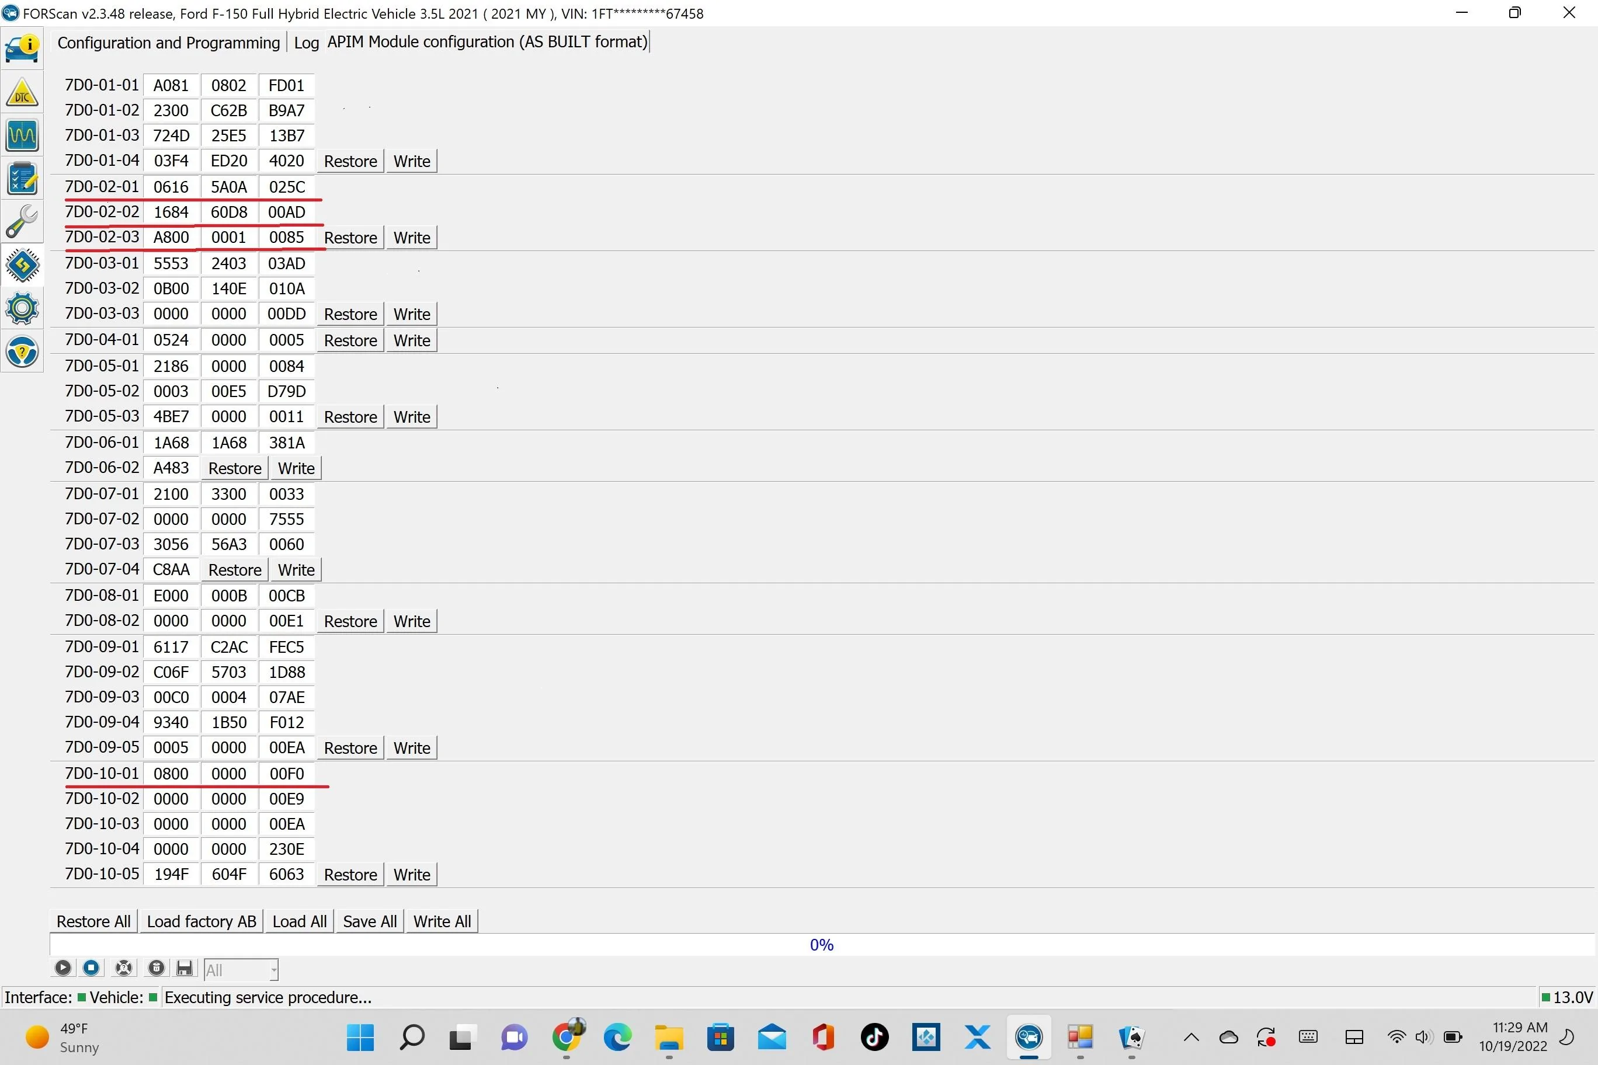Switch to the Log tab
The width and height of the screenshot is (1598, 1065).
click(305, 43)
